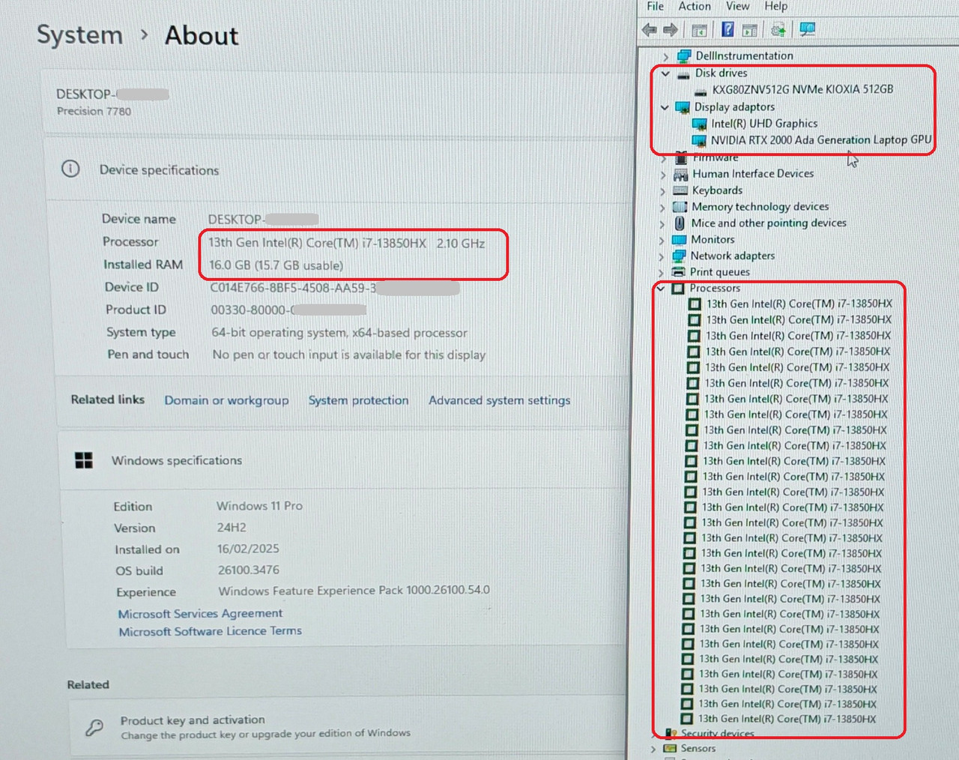The image size is (959, 760).
Task: Click the Human Interface Devices icon
Action: click(680, 174)
